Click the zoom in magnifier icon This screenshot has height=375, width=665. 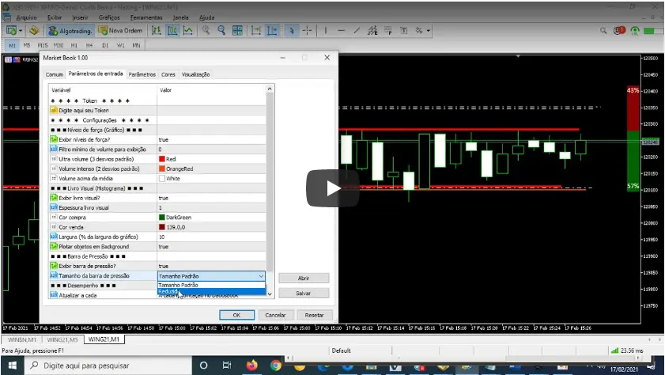point(206,31)
